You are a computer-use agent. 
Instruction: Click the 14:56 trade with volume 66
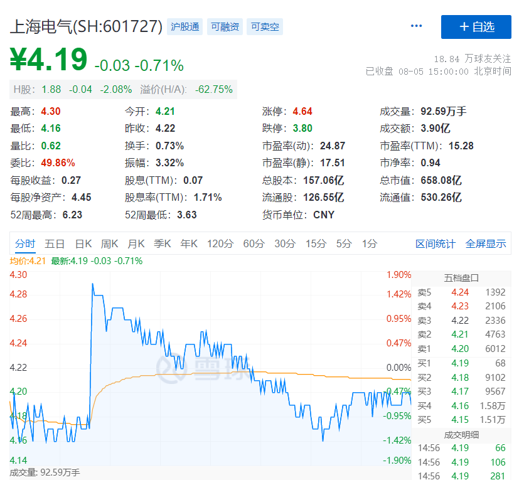[461, 448]
